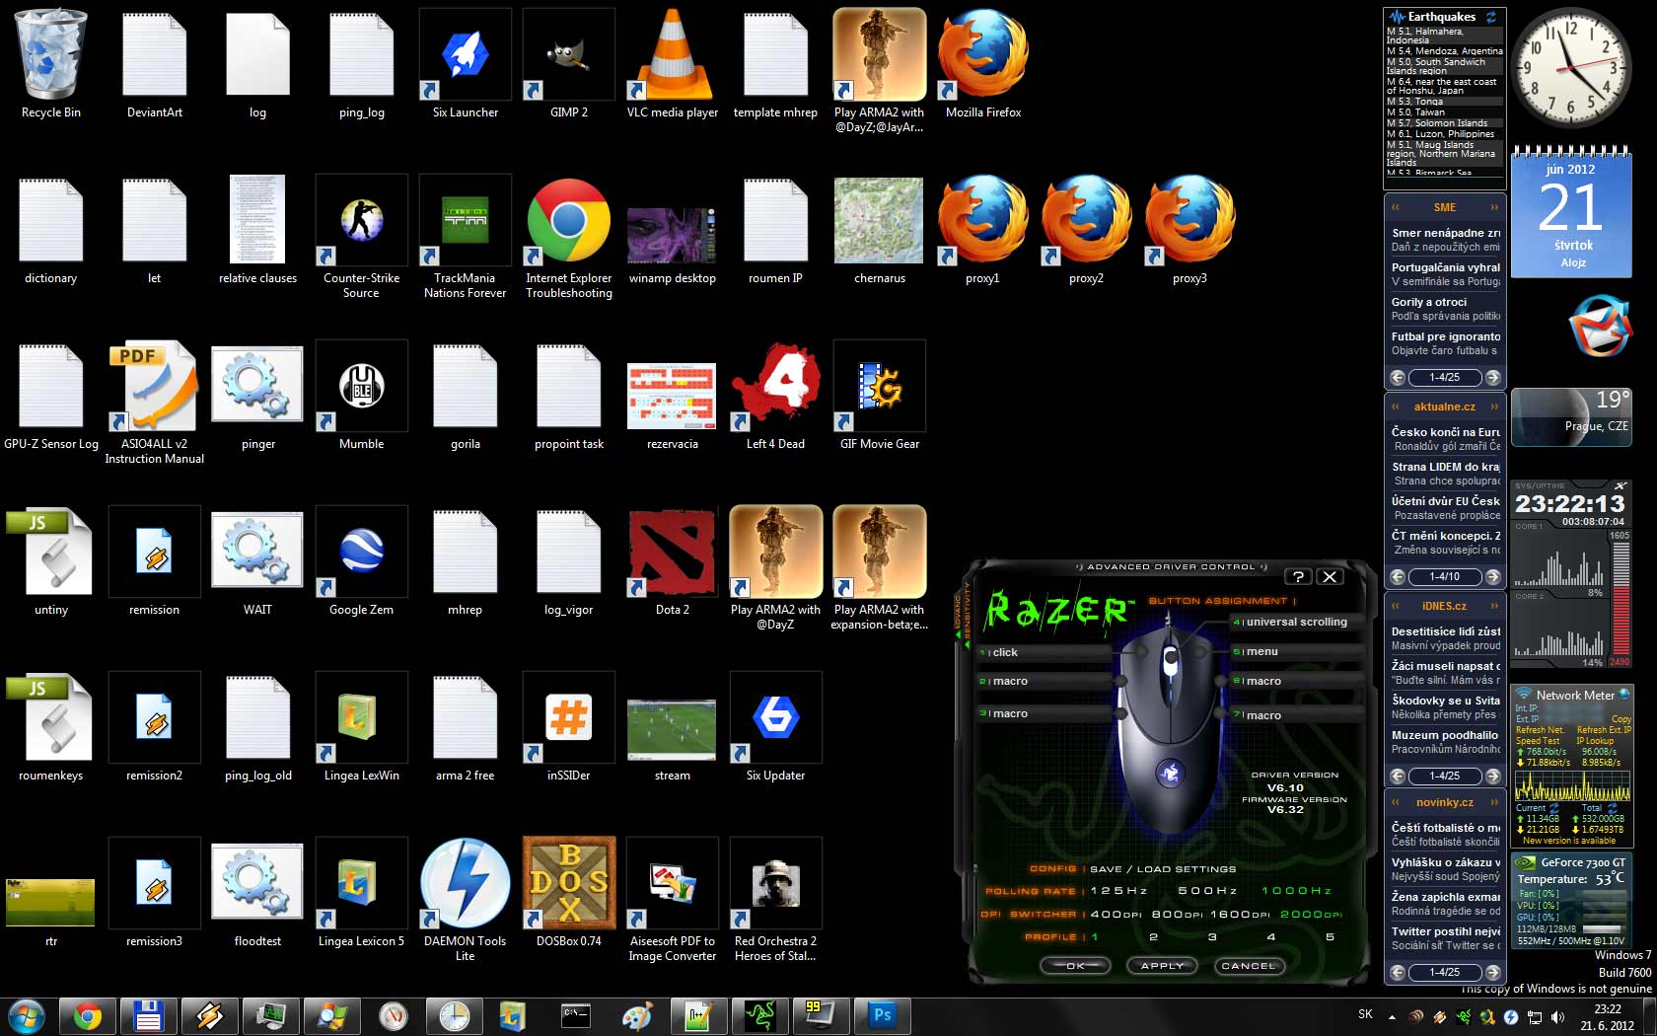Launch the Dota 2 shortcut
The image size is (1657, 1036).
pyautogui.click(x=673, y=560)
